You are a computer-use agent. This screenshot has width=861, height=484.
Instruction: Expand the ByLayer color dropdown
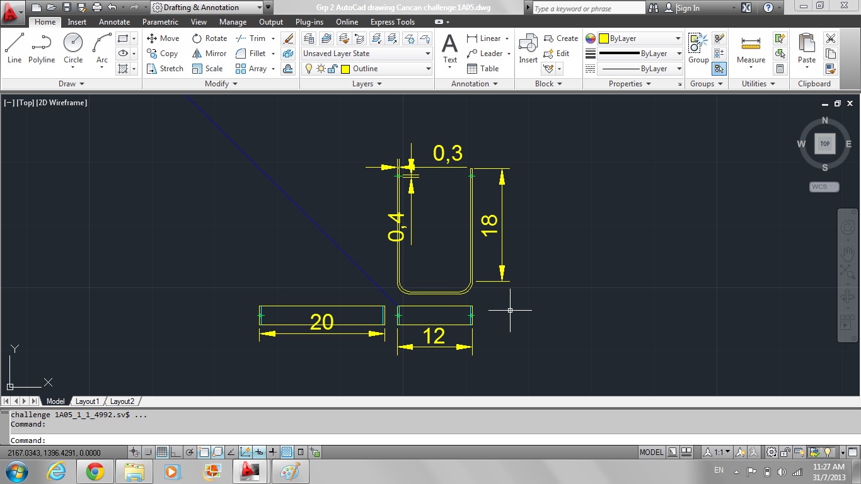pos(679,38)
